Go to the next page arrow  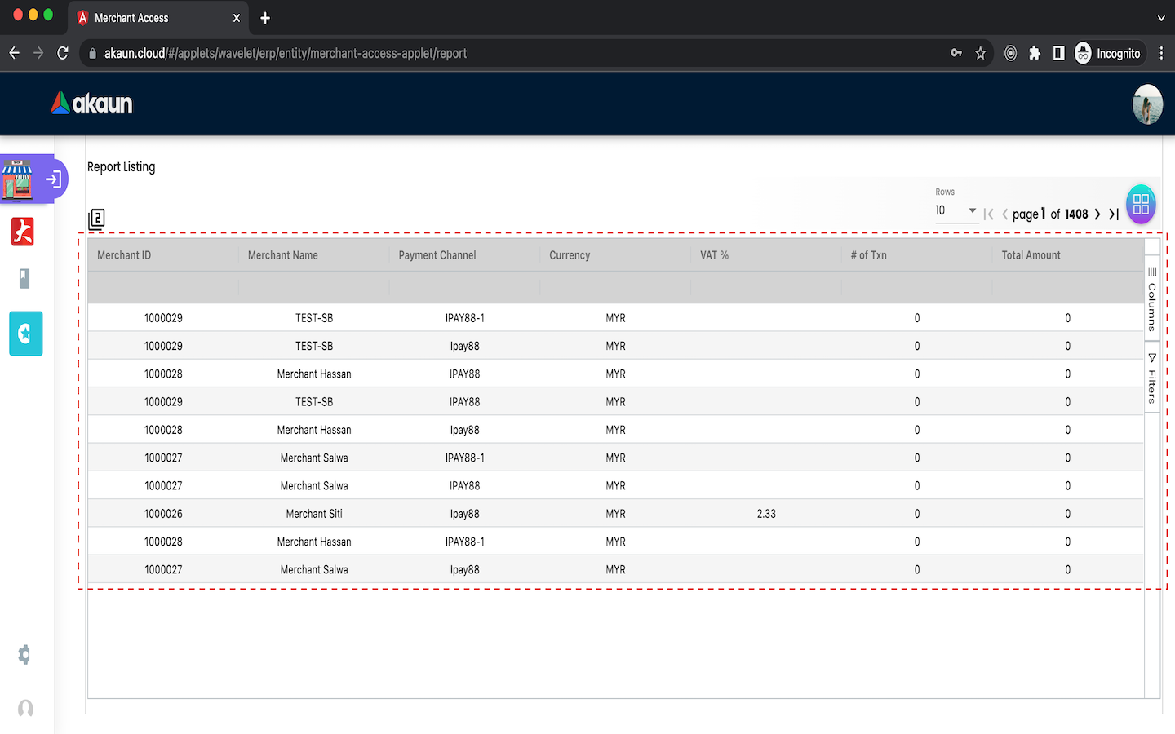[1097, 214]
